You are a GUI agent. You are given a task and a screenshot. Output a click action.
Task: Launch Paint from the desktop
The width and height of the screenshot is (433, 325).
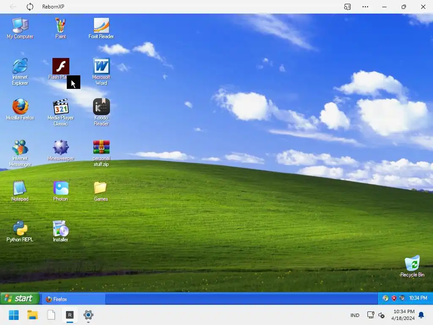[x=60, y=28]
